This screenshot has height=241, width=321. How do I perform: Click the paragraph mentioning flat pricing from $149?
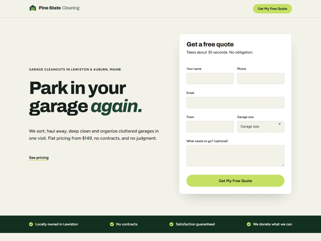(x=94, y=135)
